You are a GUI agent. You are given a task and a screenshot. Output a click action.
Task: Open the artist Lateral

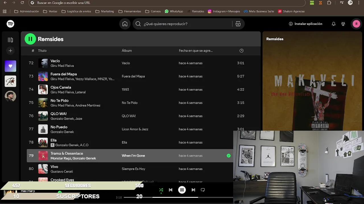[80, 92]
